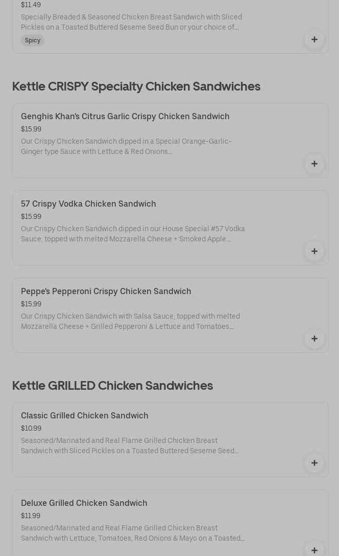This screenshot has height=556, width=339.
Task: Click the Orange-Garlic-Ginger sauce description text
Action: pos(126,146)
